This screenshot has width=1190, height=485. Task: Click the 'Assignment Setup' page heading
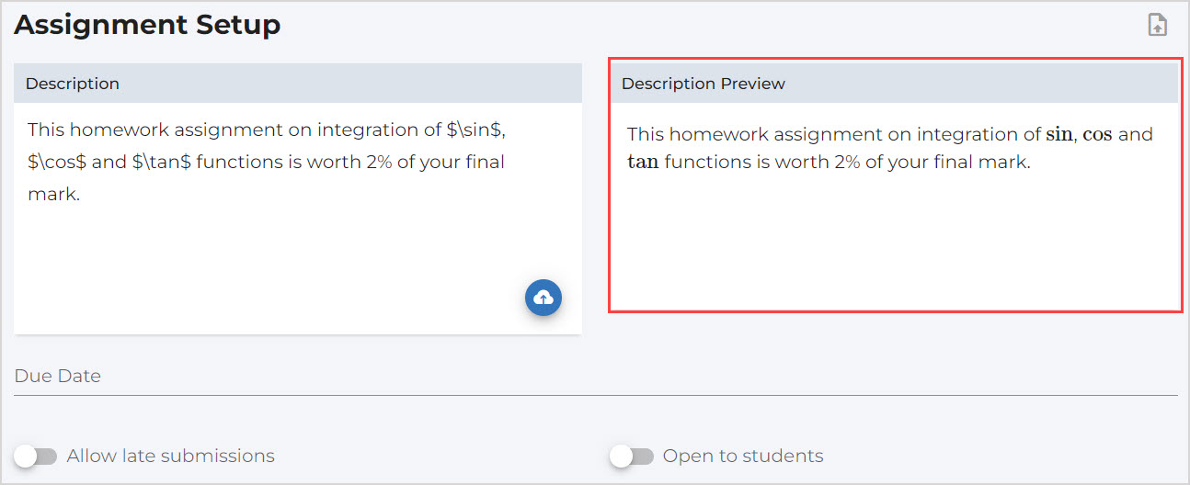click(147, 25)
